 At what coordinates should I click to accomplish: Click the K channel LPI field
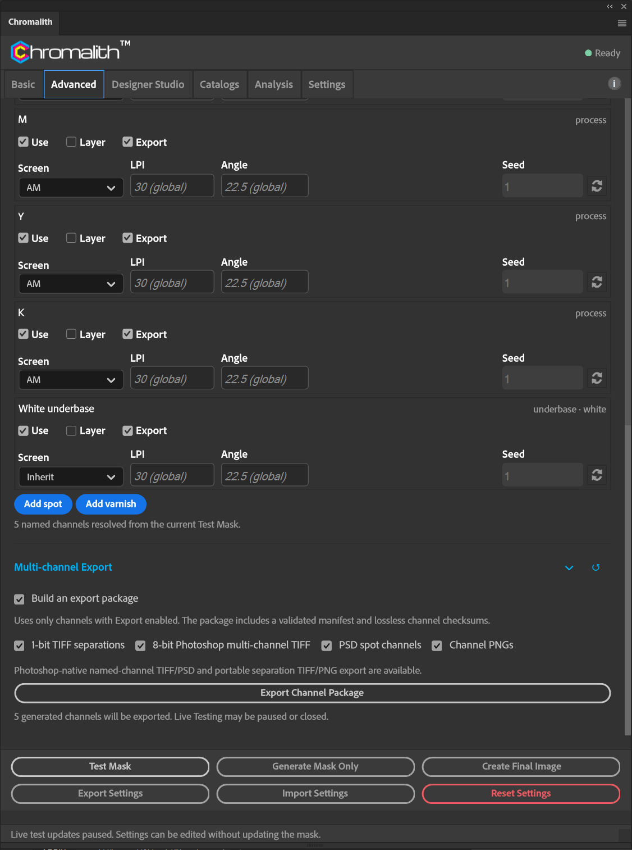click(x=172, y=378)
